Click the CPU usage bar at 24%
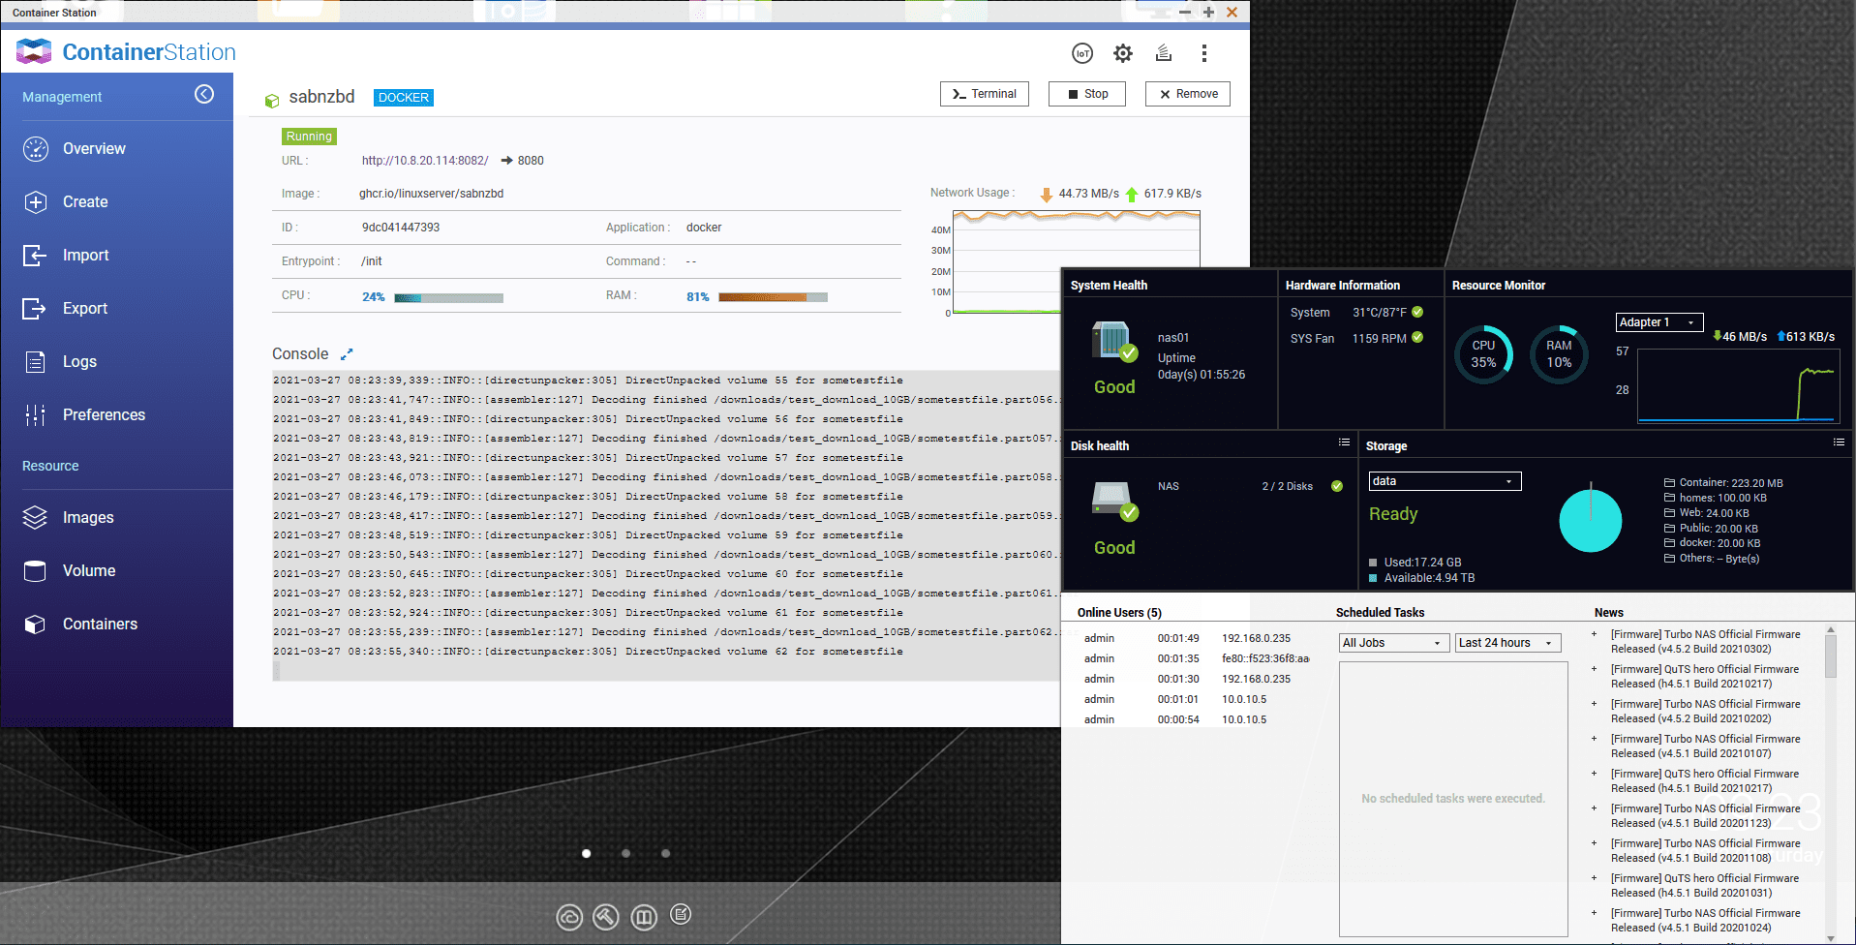 pyautogui.click(x=449, y=298)
